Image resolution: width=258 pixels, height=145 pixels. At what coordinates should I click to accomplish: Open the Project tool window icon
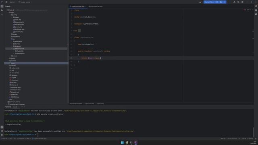pos(2,6)
